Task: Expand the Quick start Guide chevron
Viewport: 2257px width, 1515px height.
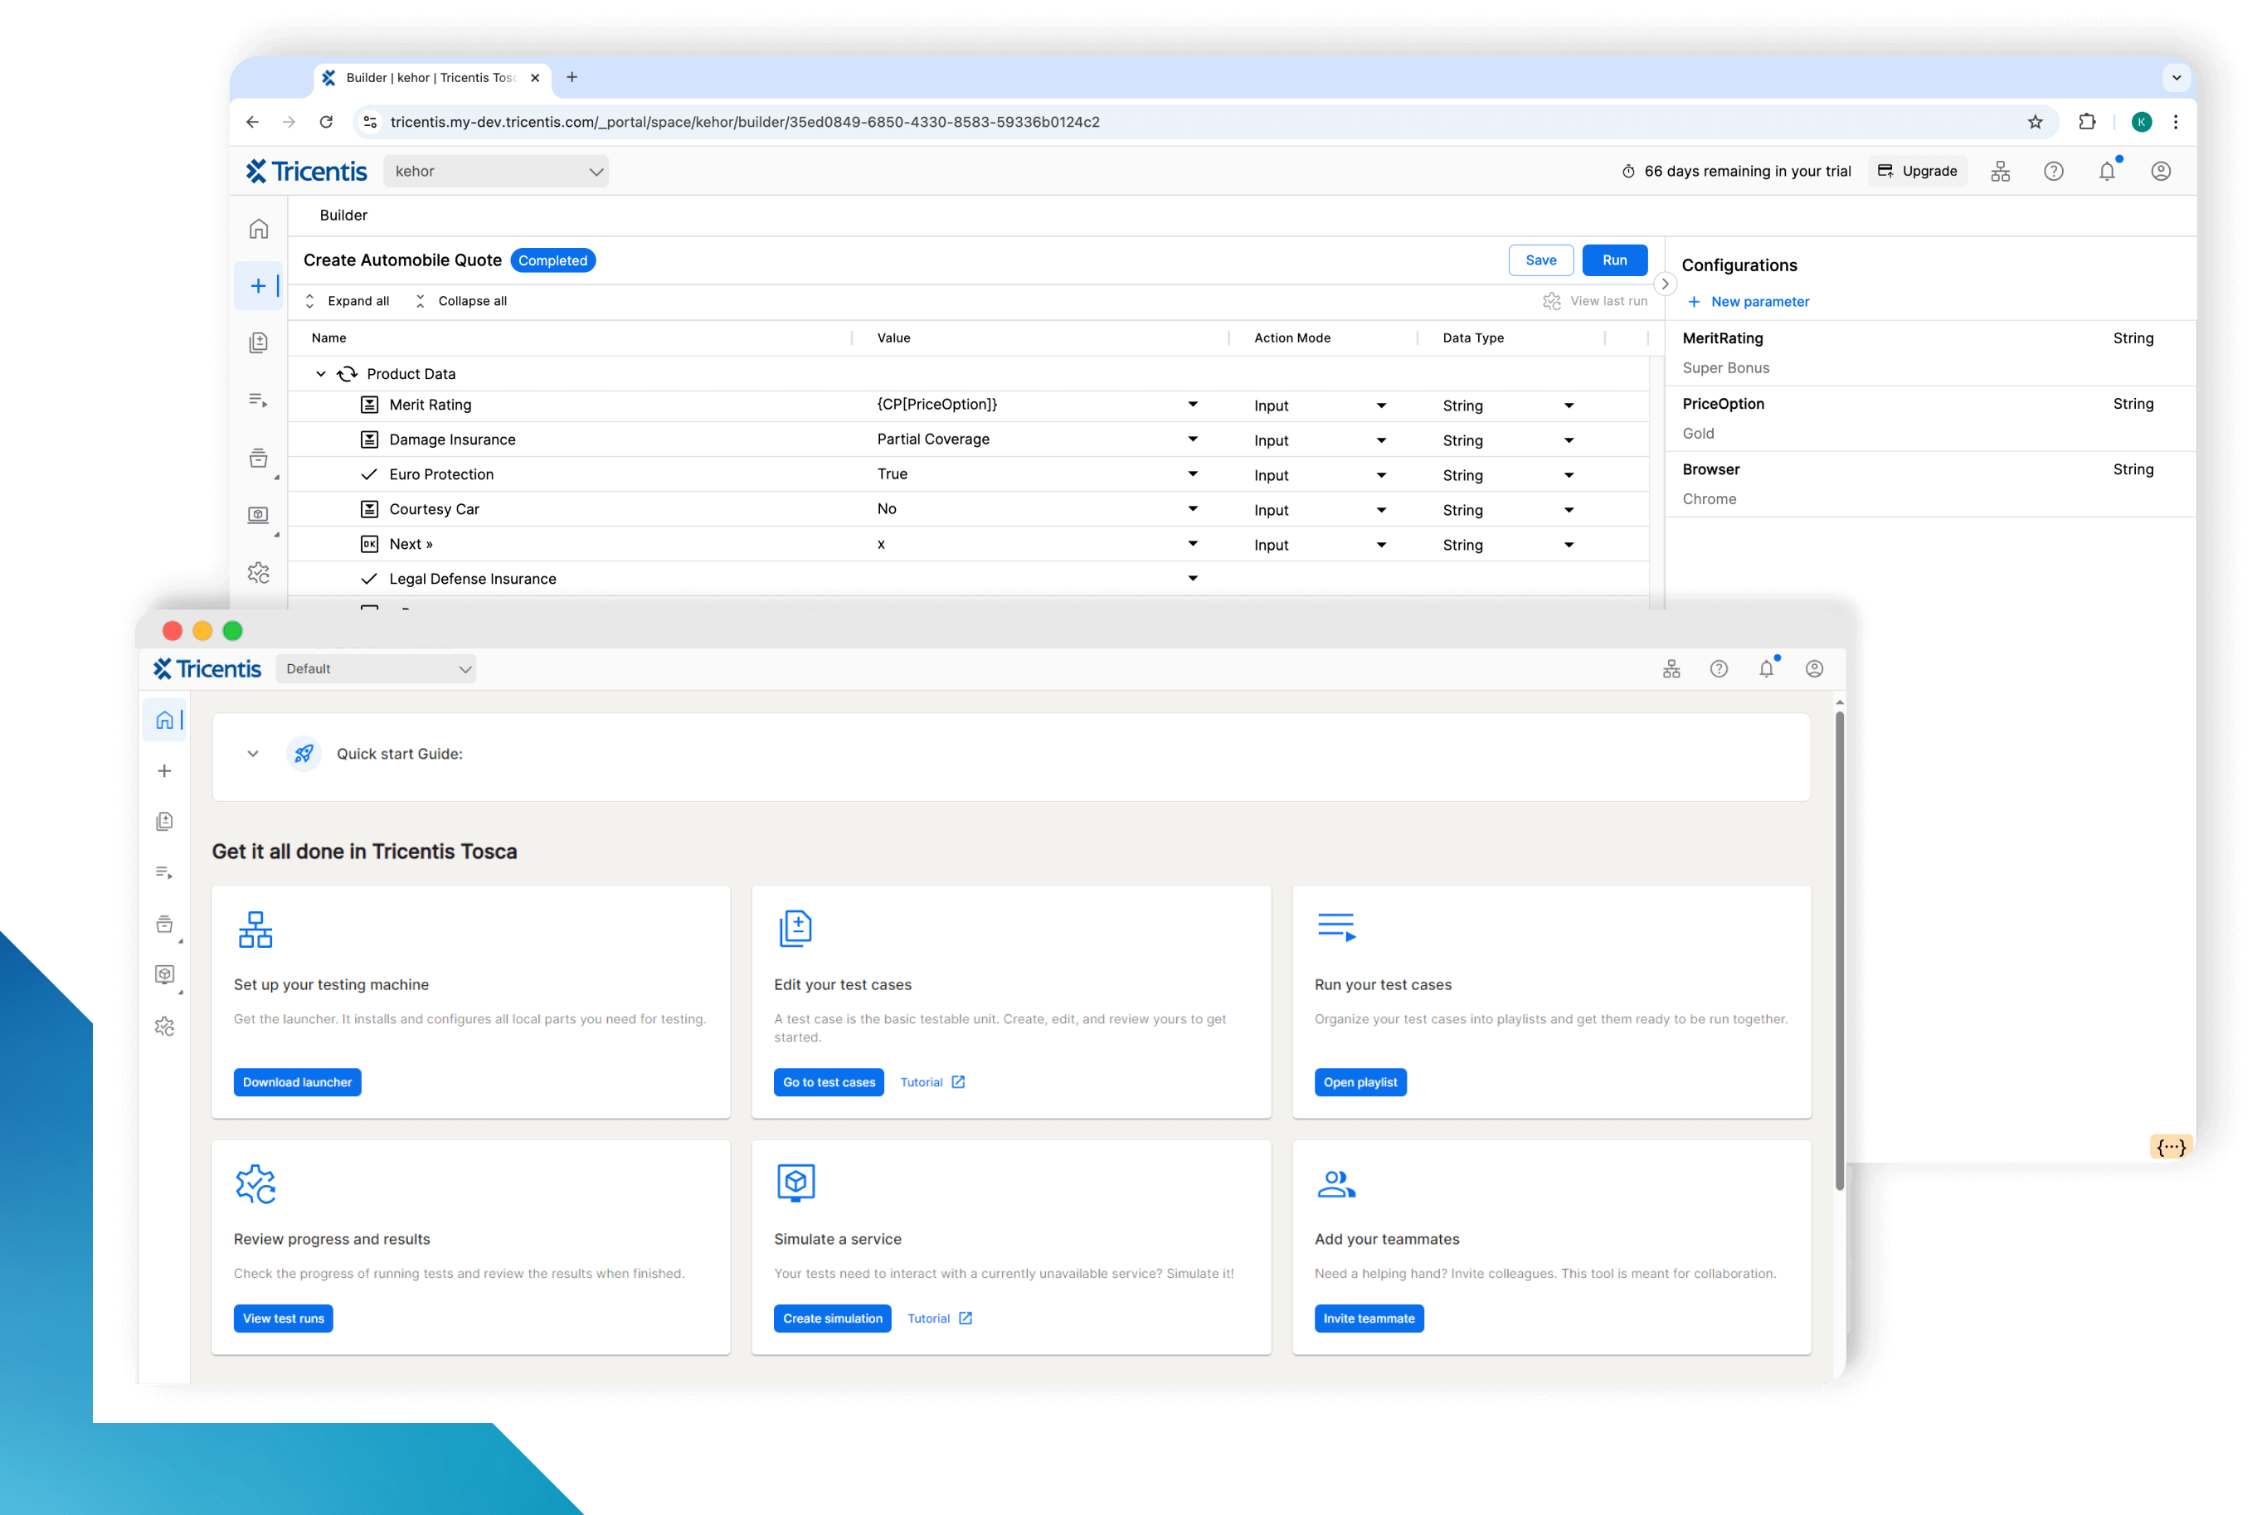Action: 253,754
